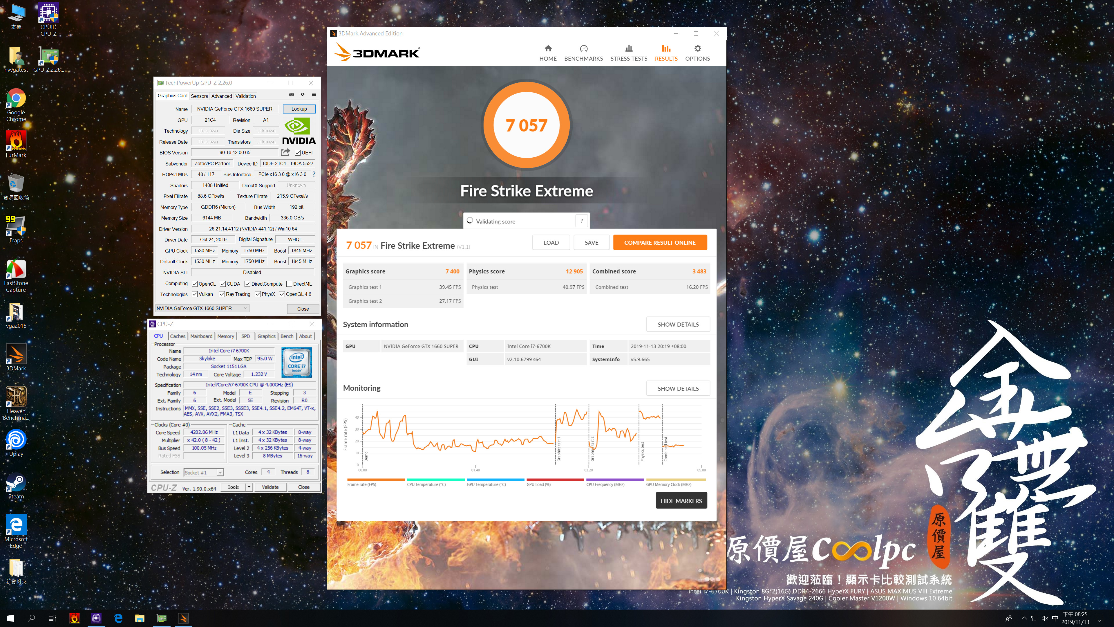The height and width of the screenshot is (627, 1114).
Task: Open FastStone Capture shortcut
Action: [x=16, y=276]
